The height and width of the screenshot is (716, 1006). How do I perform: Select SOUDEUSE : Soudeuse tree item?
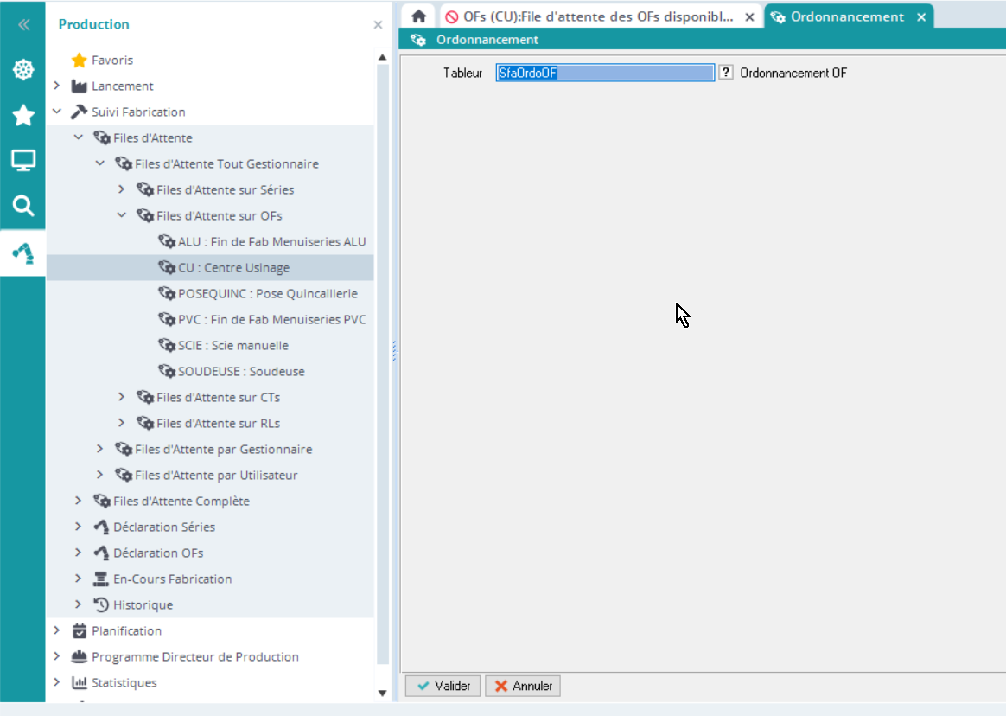pyautogui.click(x=241, y=371)
